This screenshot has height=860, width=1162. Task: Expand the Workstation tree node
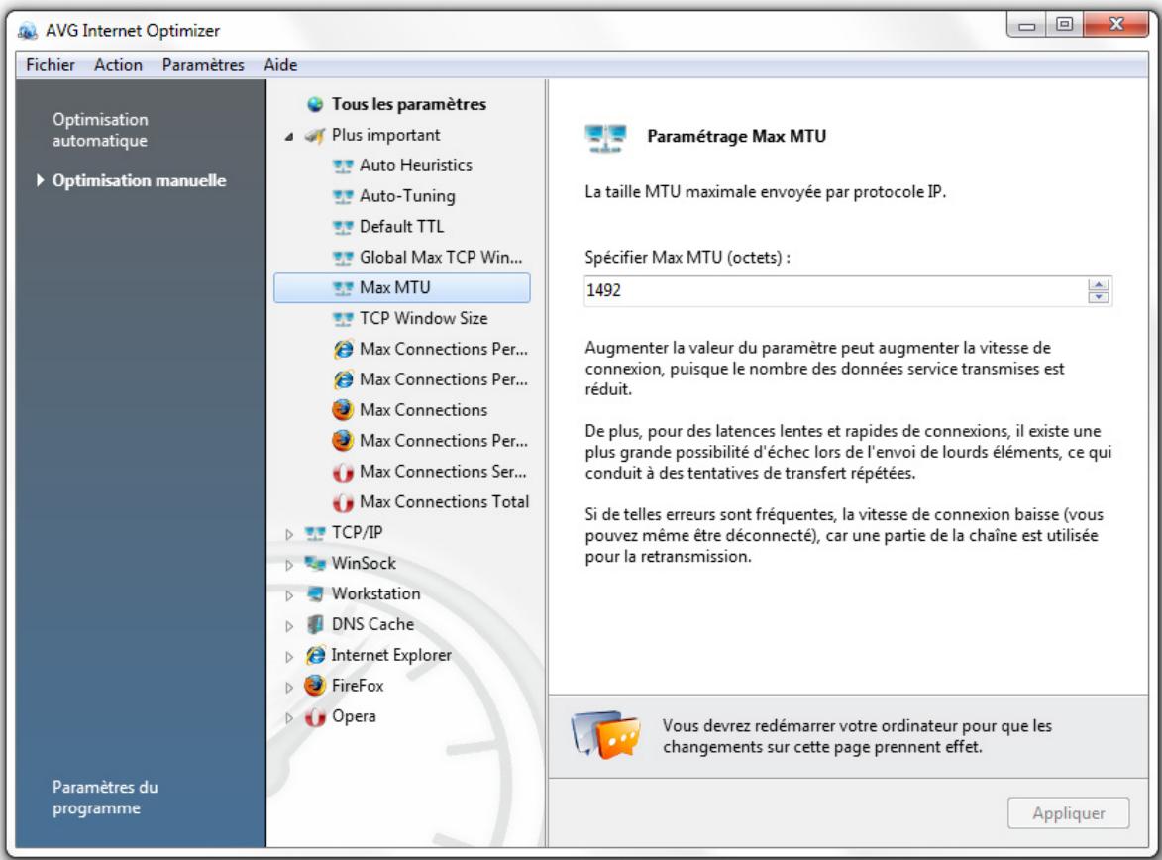[289, 595]
